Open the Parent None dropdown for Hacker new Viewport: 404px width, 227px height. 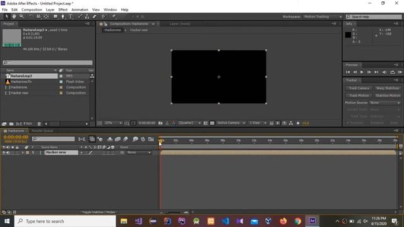click(x=139, y=153)
